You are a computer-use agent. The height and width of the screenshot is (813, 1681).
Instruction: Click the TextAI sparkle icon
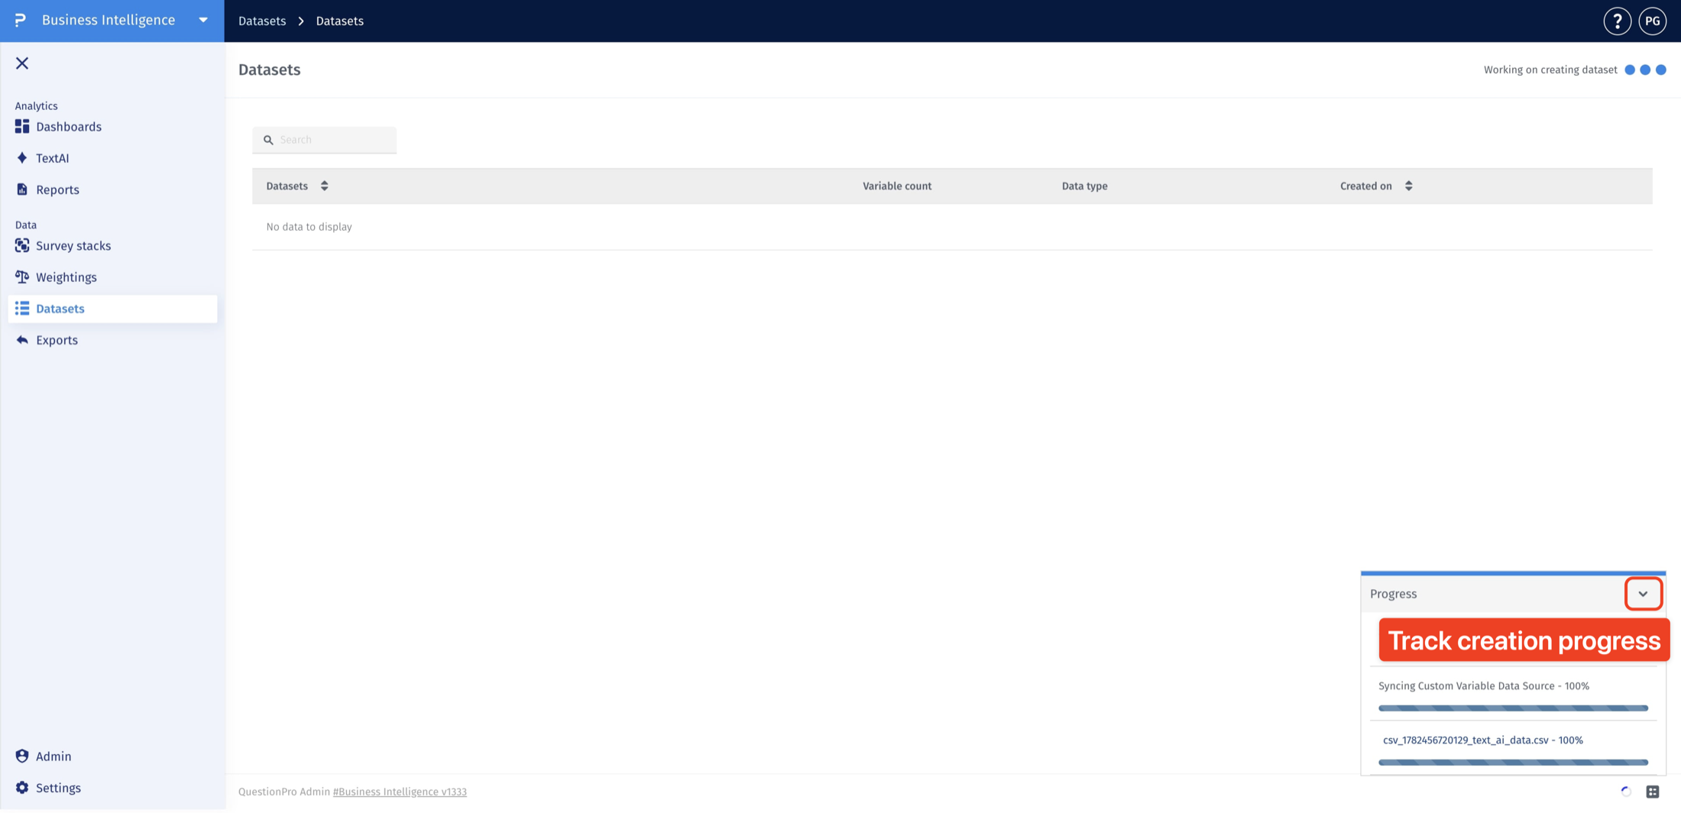pyautogui.click(x=22, y=158)
